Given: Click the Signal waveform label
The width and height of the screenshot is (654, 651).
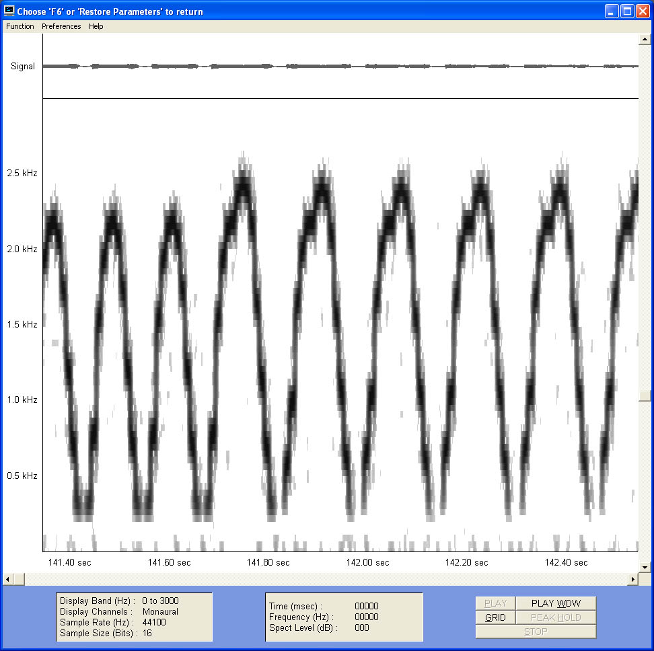Looking at the screenshot, I should point(23,67).
